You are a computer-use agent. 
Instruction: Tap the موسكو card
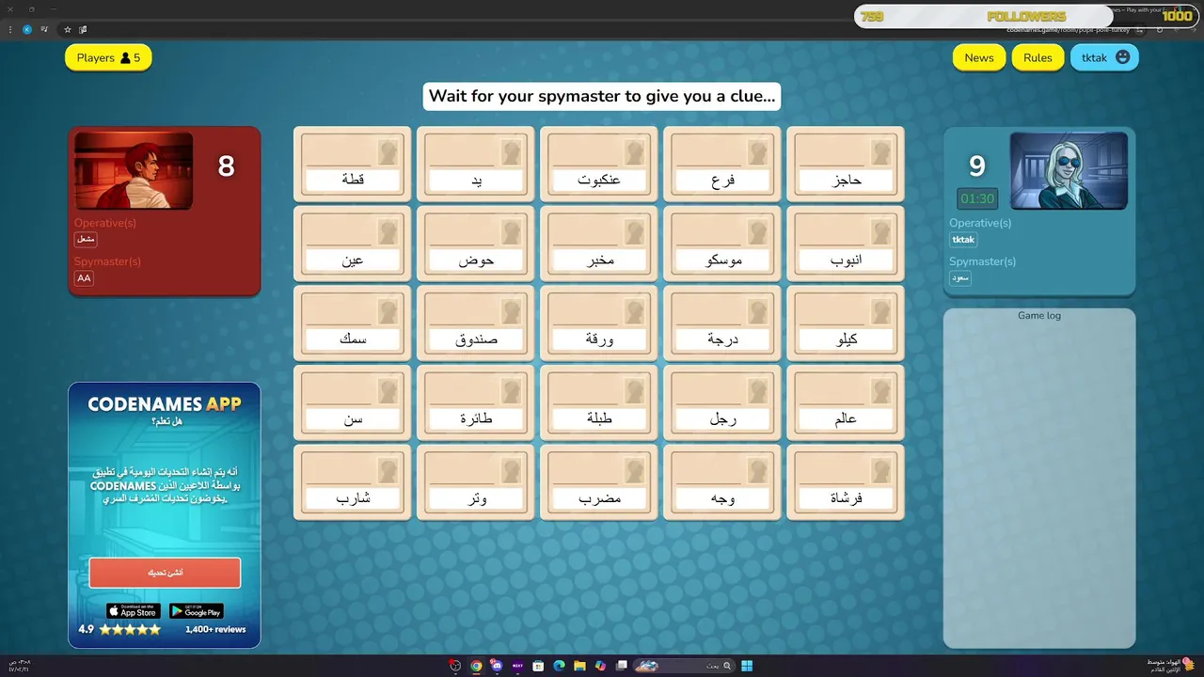tap(722, 244)
